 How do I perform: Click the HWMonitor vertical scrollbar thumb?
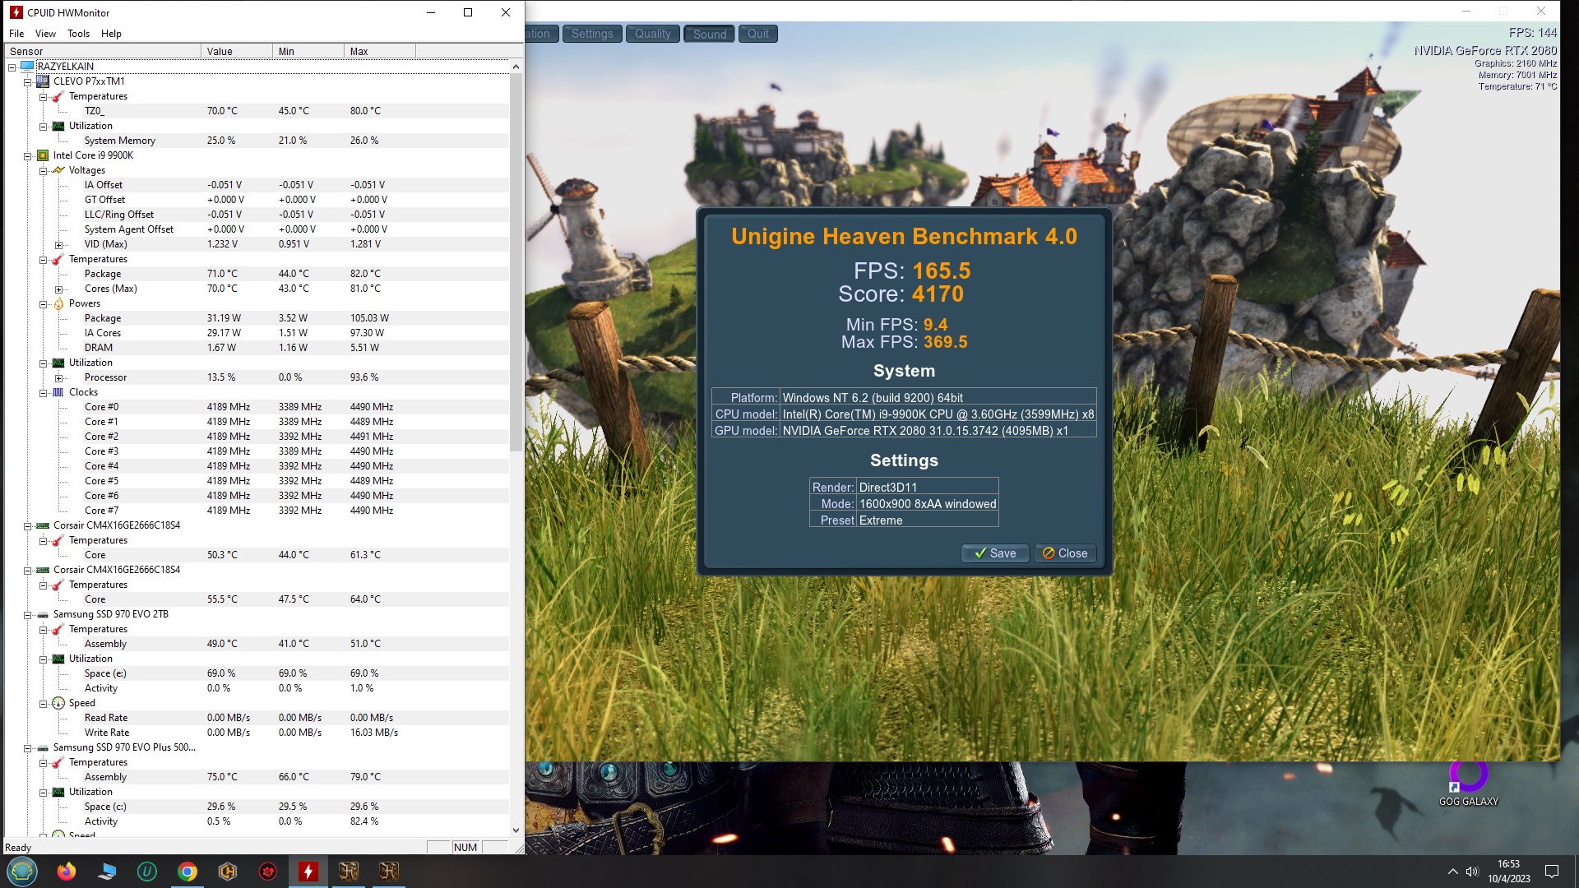click(516, 263)
